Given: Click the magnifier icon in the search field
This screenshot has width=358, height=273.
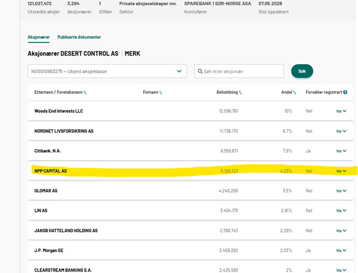Looking at the screenshot, I should pyautogui.click(x=200, y=71).
